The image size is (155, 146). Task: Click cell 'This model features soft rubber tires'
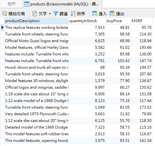tap(36, 134)
